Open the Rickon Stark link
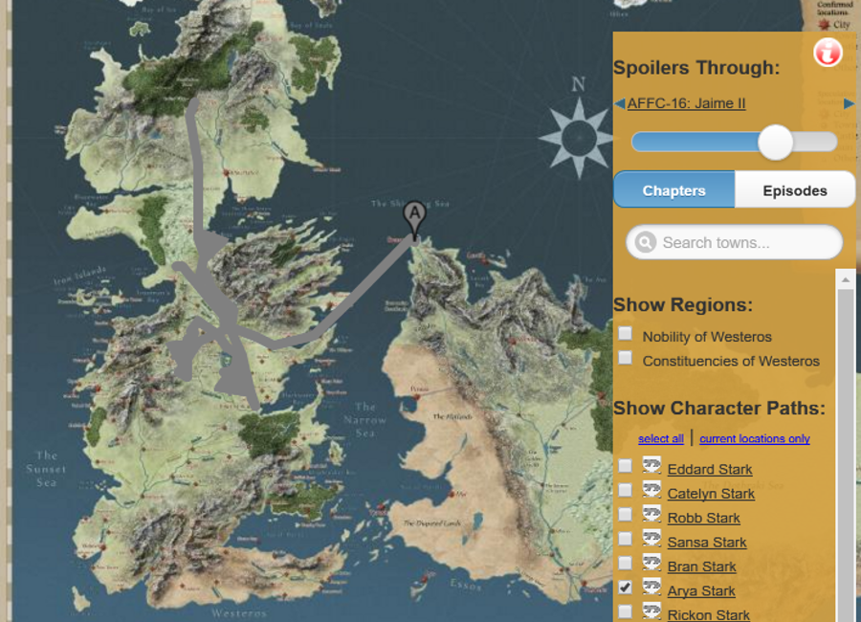This screenshot has width=861, height=622. click(x=708, y=614)
